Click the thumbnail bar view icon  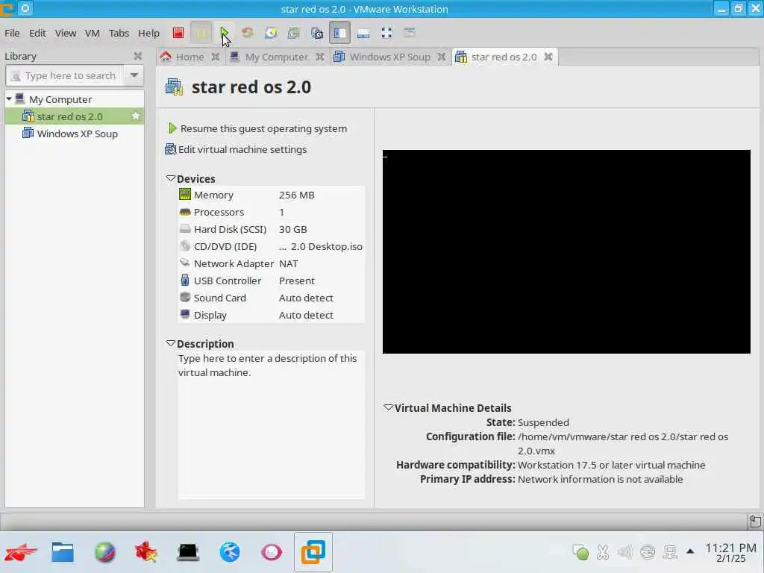(363, 33)
